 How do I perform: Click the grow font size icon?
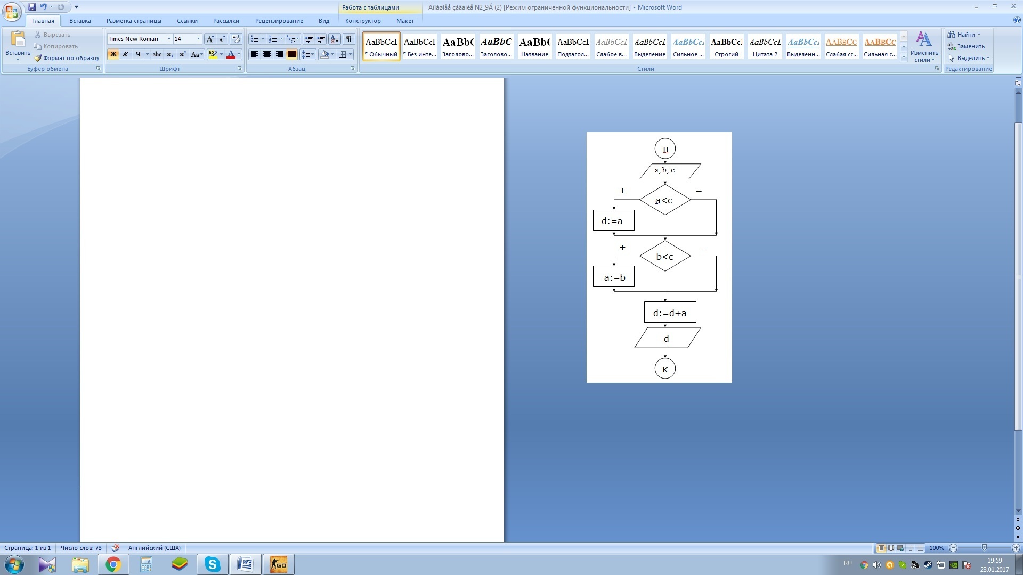(x=210, y=39)
